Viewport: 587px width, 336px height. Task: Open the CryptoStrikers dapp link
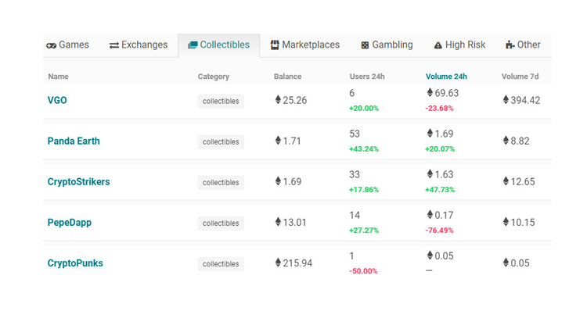(78, 181)
